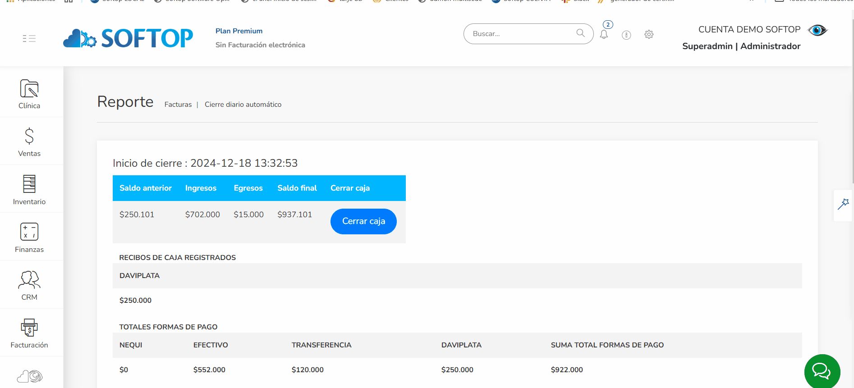Screen dimensions: 854x388
Task: Click inside the Buscar search field
Action: [523, 34]
